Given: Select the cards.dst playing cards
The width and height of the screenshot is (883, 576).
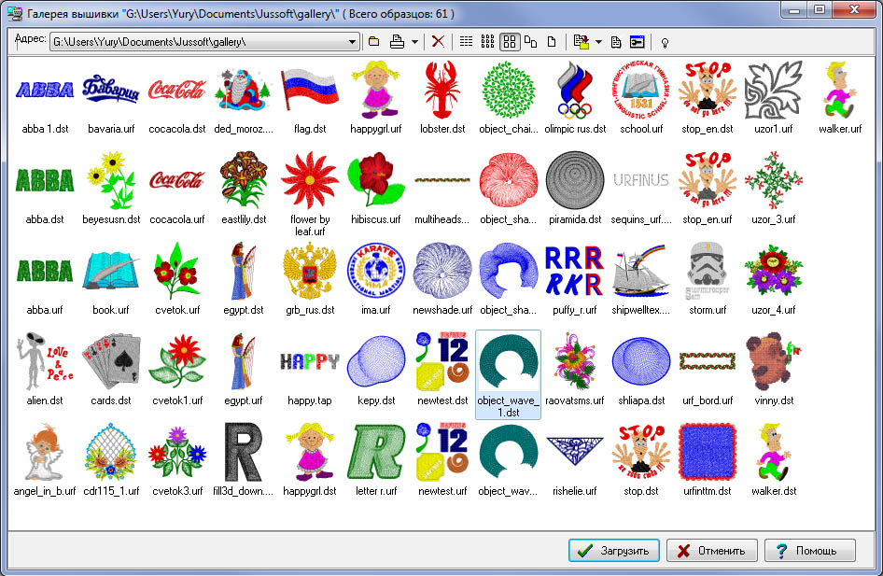Looking at the screenshot, I should click(111, 362).
